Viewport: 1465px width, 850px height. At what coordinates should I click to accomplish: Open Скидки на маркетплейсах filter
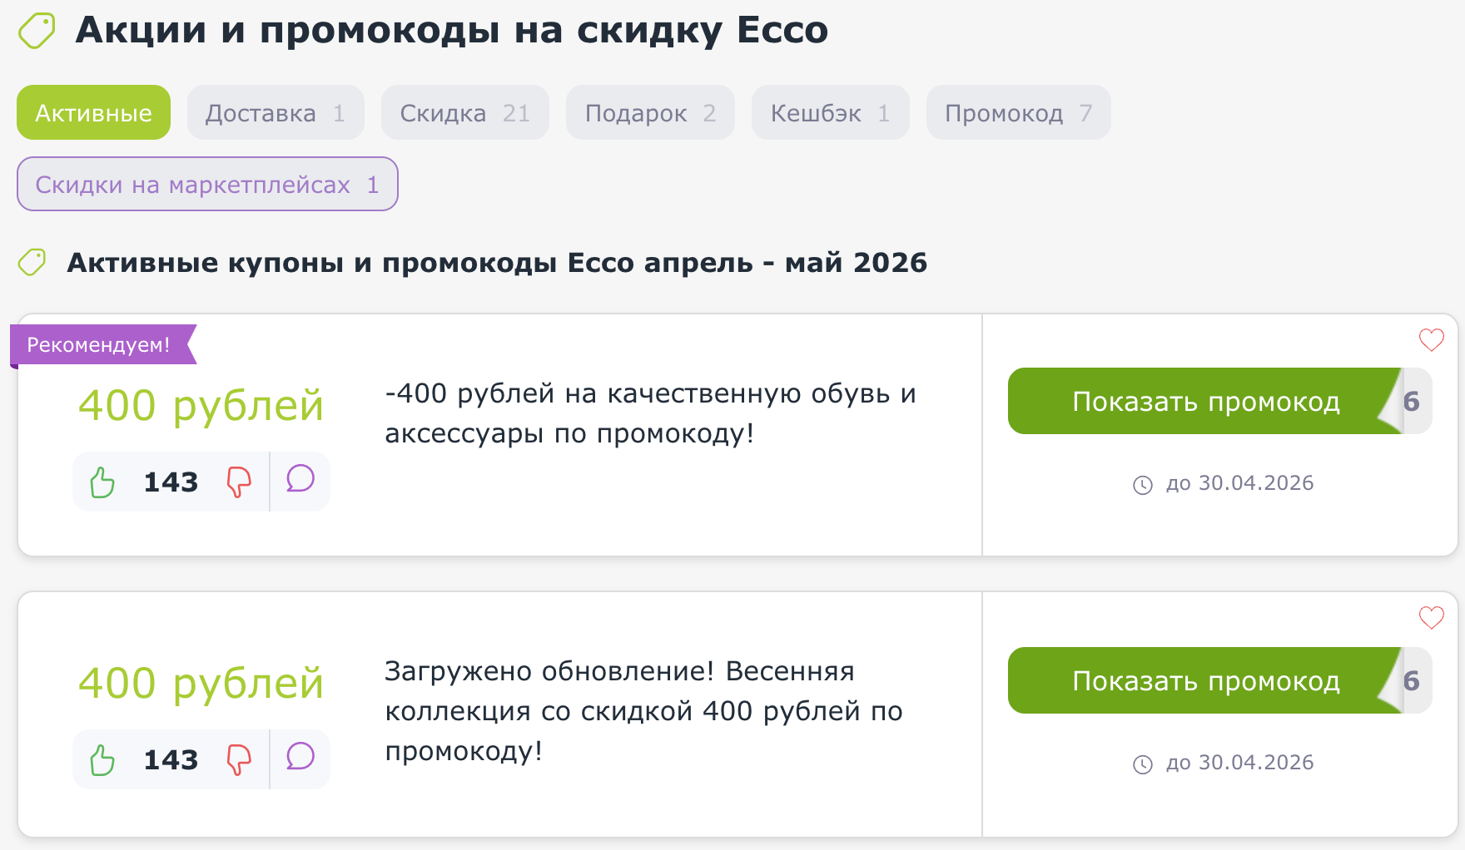pos(206,184)
